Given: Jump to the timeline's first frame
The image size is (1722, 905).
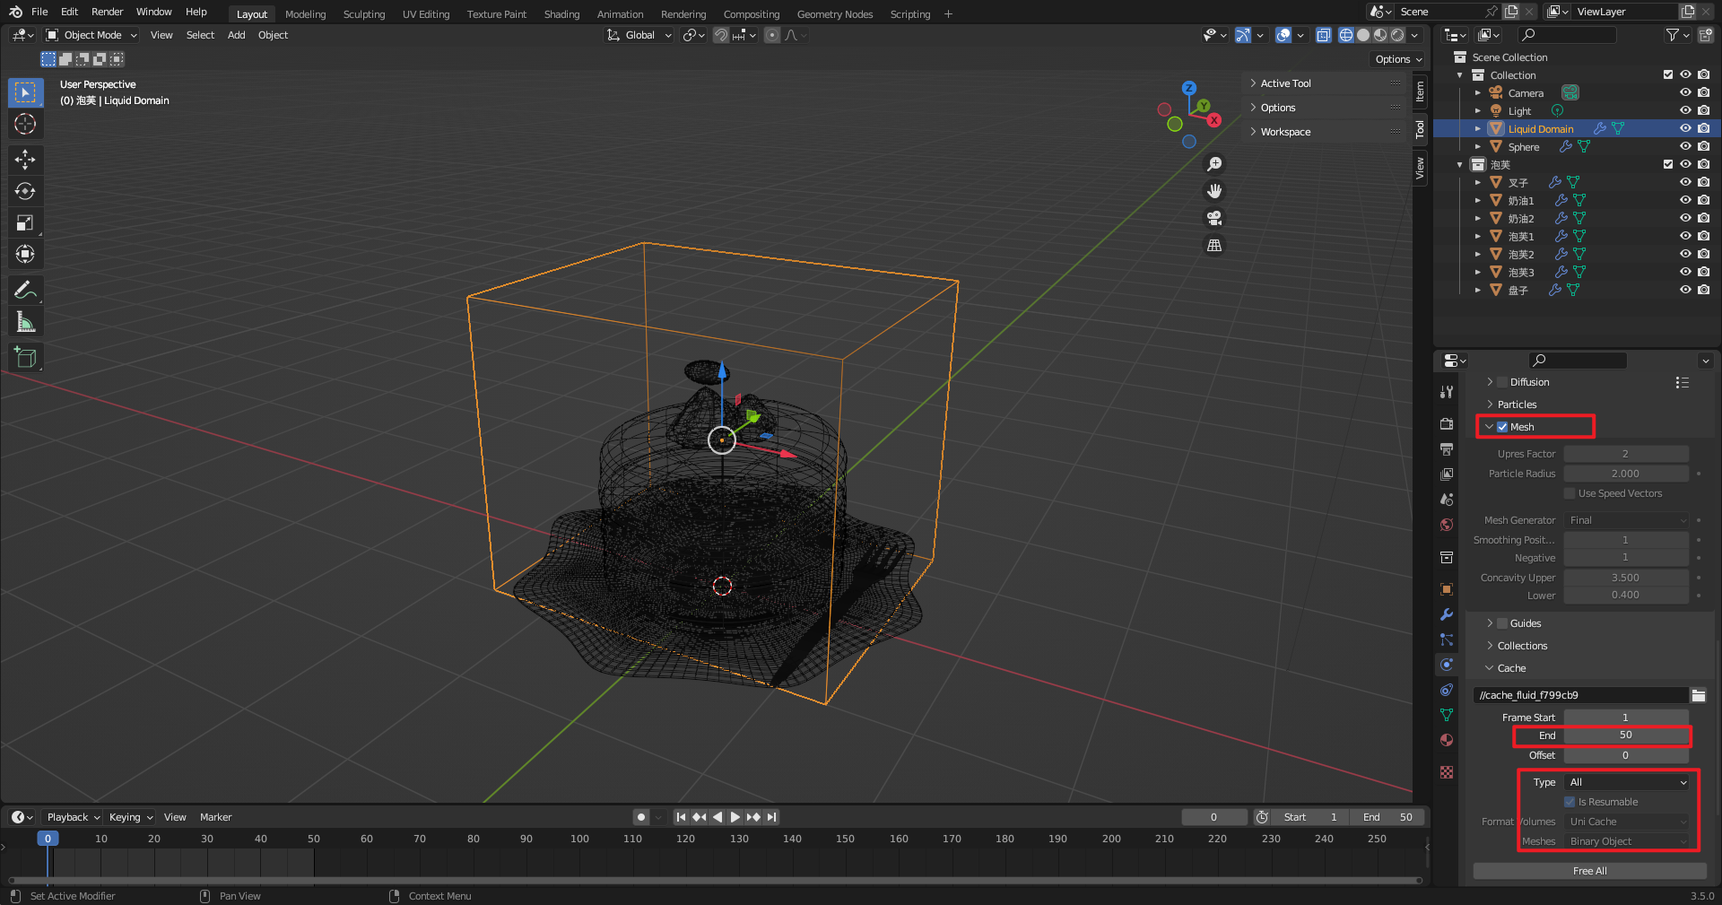Looking at the screenshot, I should click(681, 817).
